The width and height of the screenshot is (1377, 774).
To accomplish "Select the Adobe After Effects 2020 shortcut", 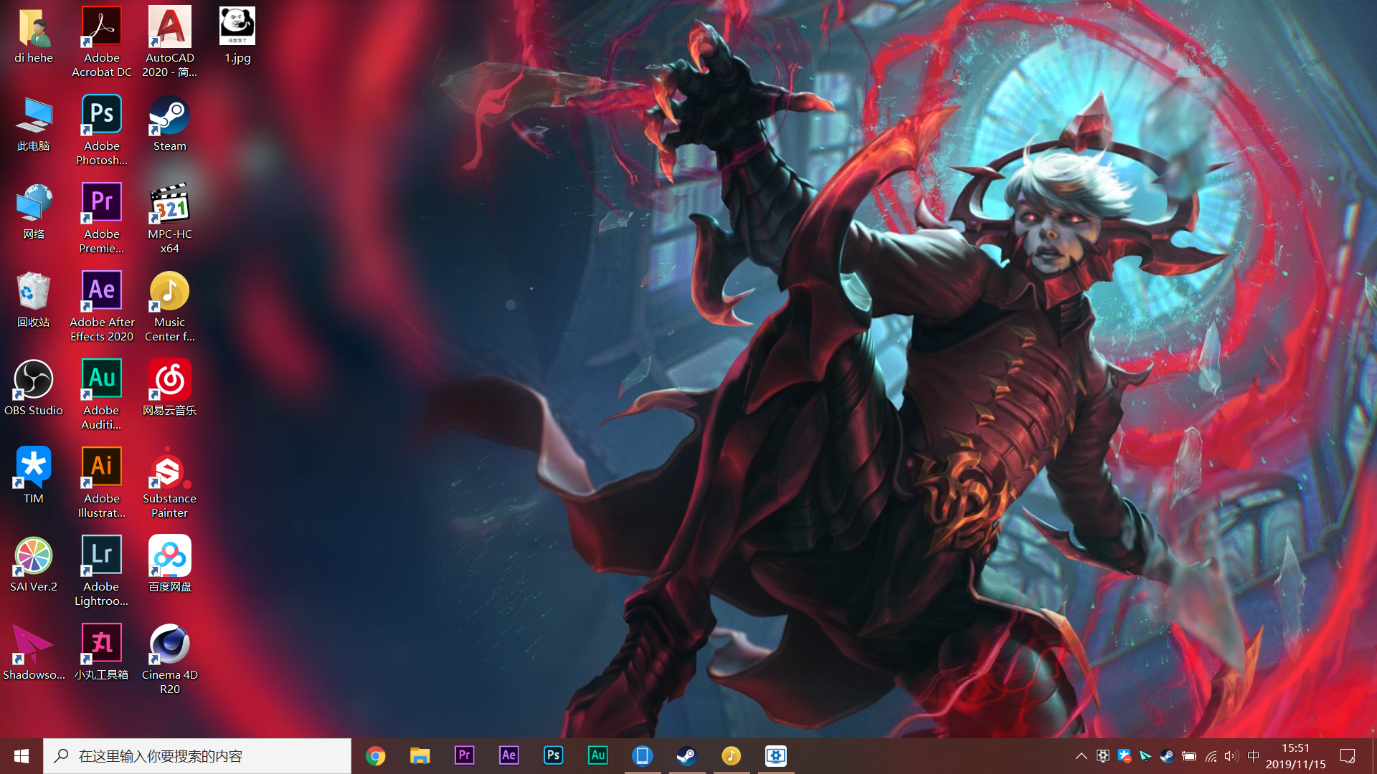I will (x=102, y=307).
